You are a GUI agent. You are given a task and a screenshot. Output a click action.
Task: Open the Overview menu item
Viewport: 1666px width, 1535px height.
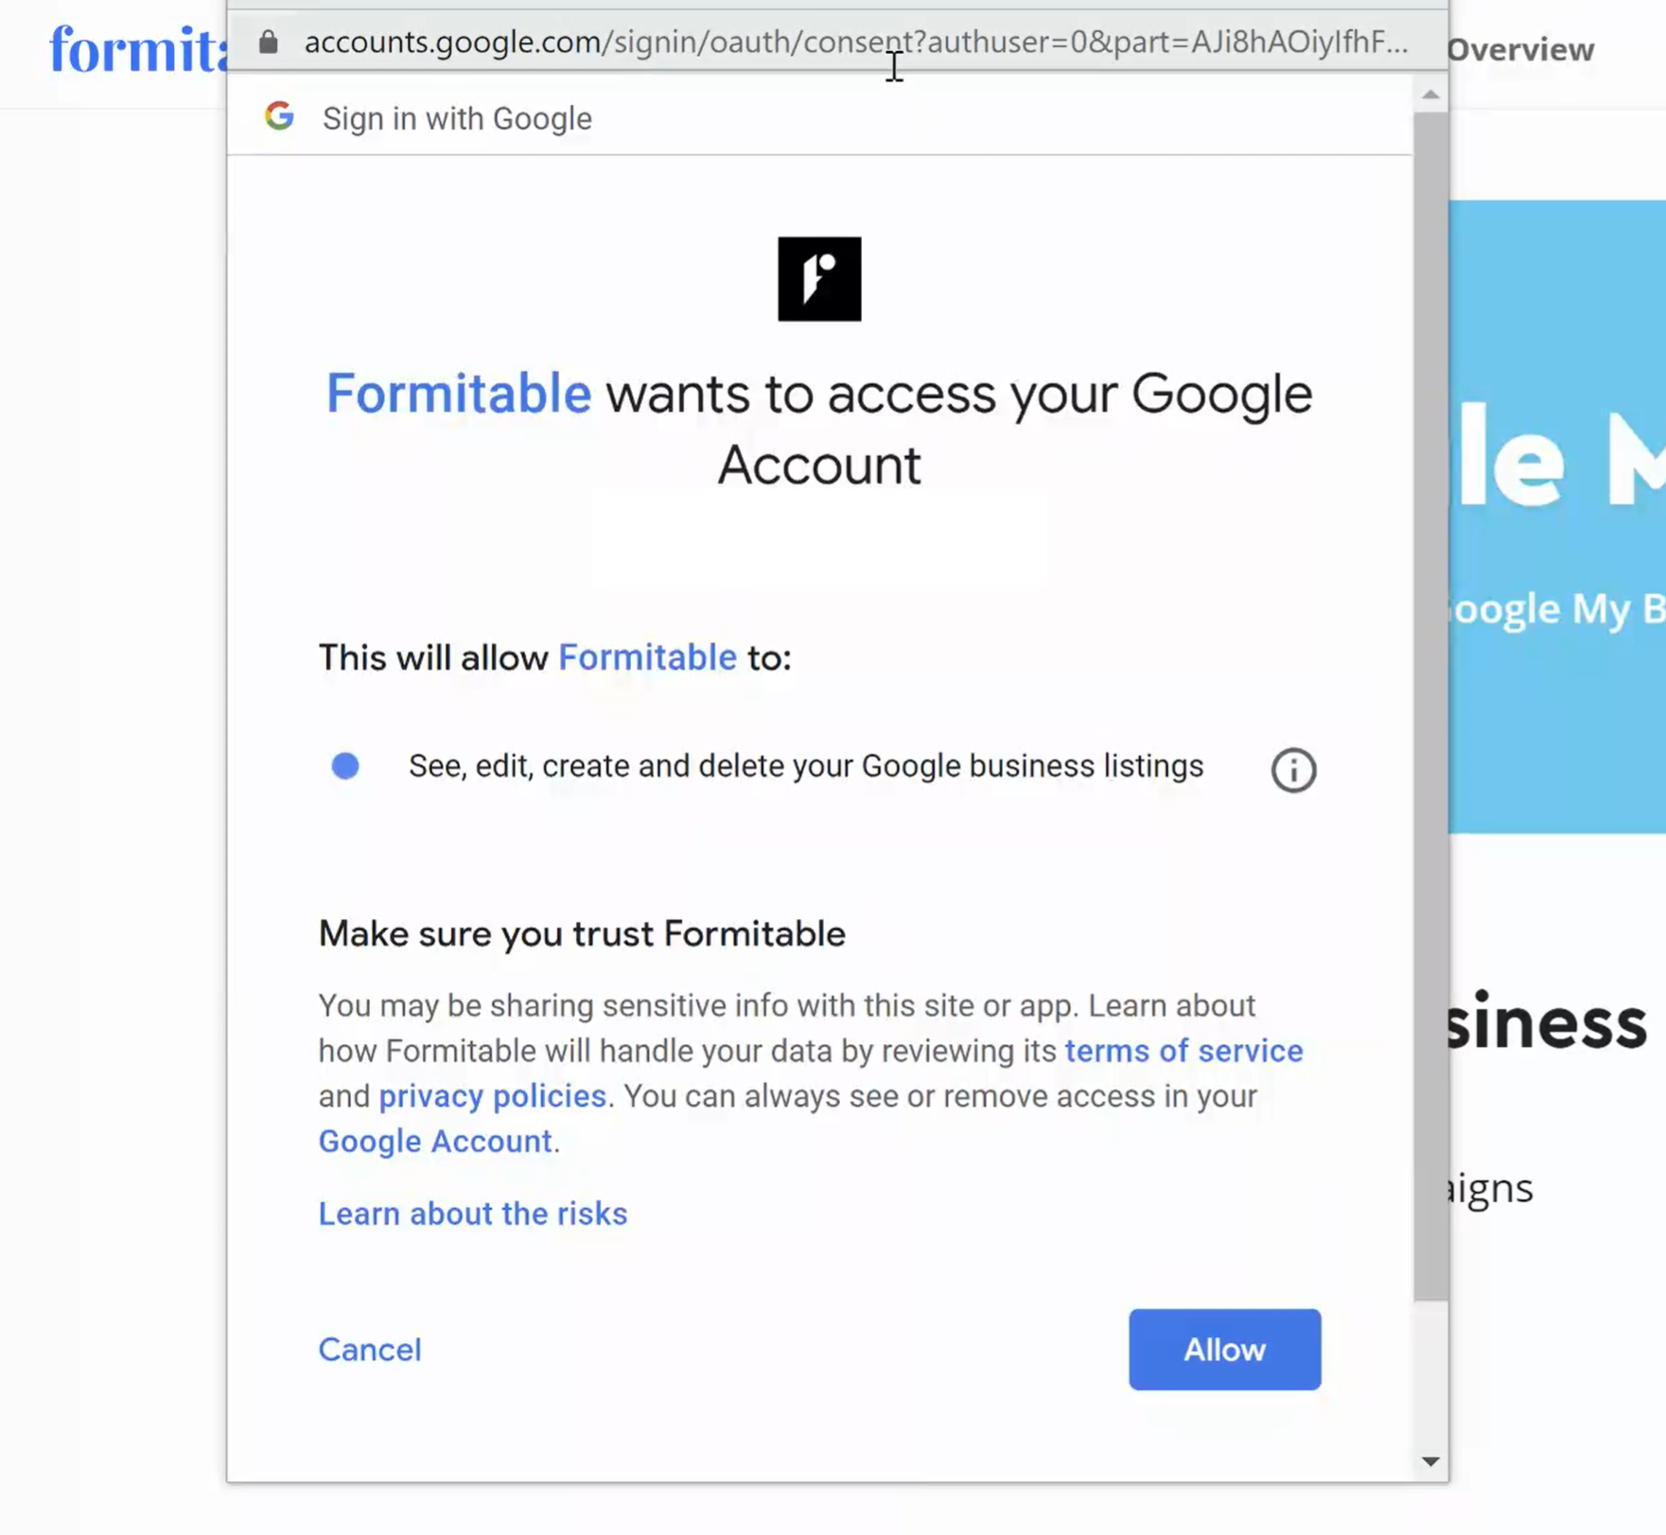click(x=1520, y=50)
